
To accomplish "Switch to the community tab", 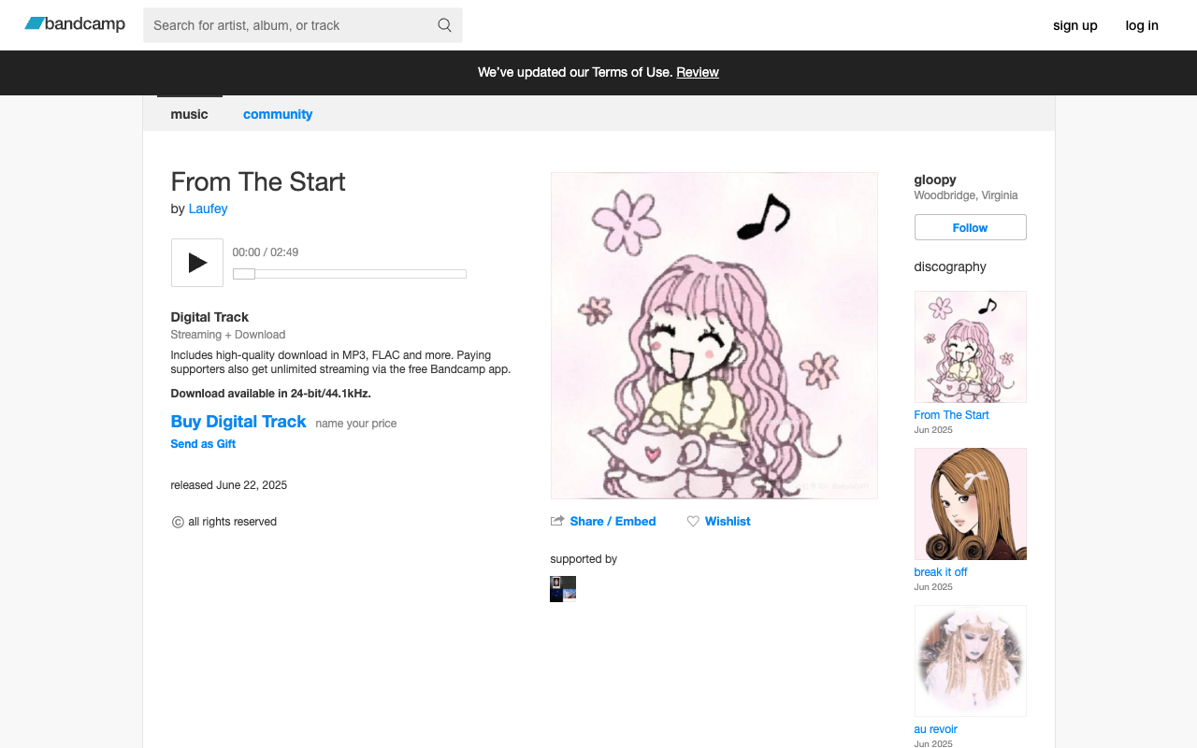I will click(278, 114).
